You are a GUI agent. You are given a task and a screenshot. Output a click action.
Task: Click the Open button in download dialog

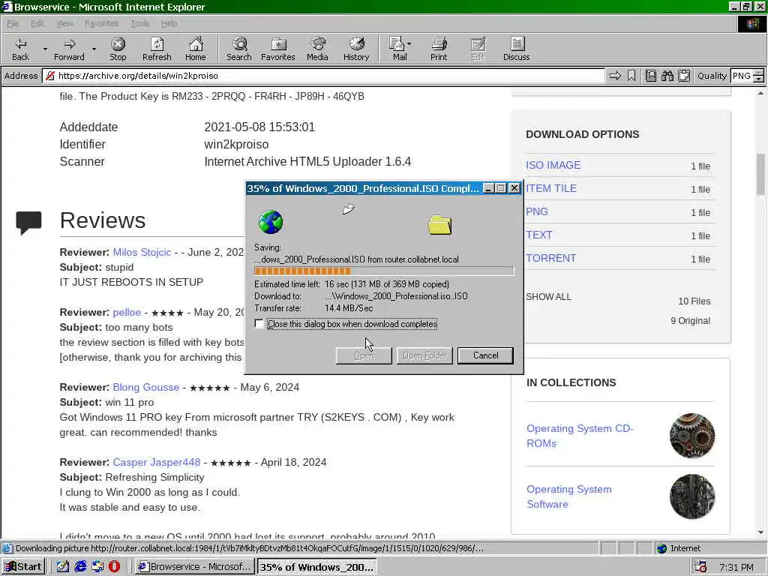(x=364, y=355)
